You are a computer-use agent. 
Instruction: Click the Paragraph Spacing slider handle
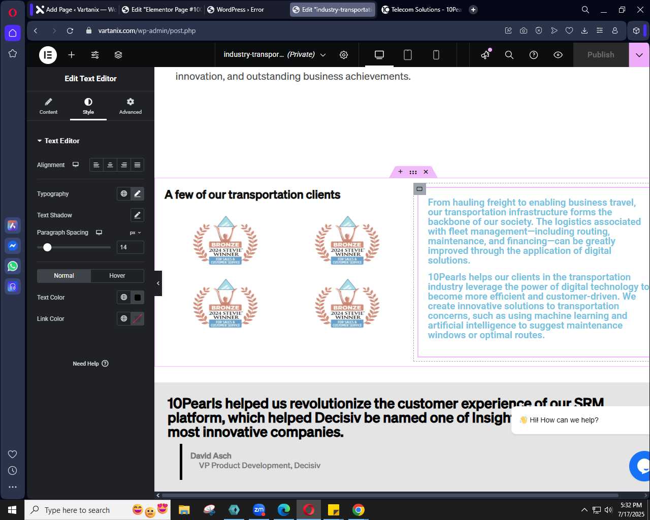[47, 247]
